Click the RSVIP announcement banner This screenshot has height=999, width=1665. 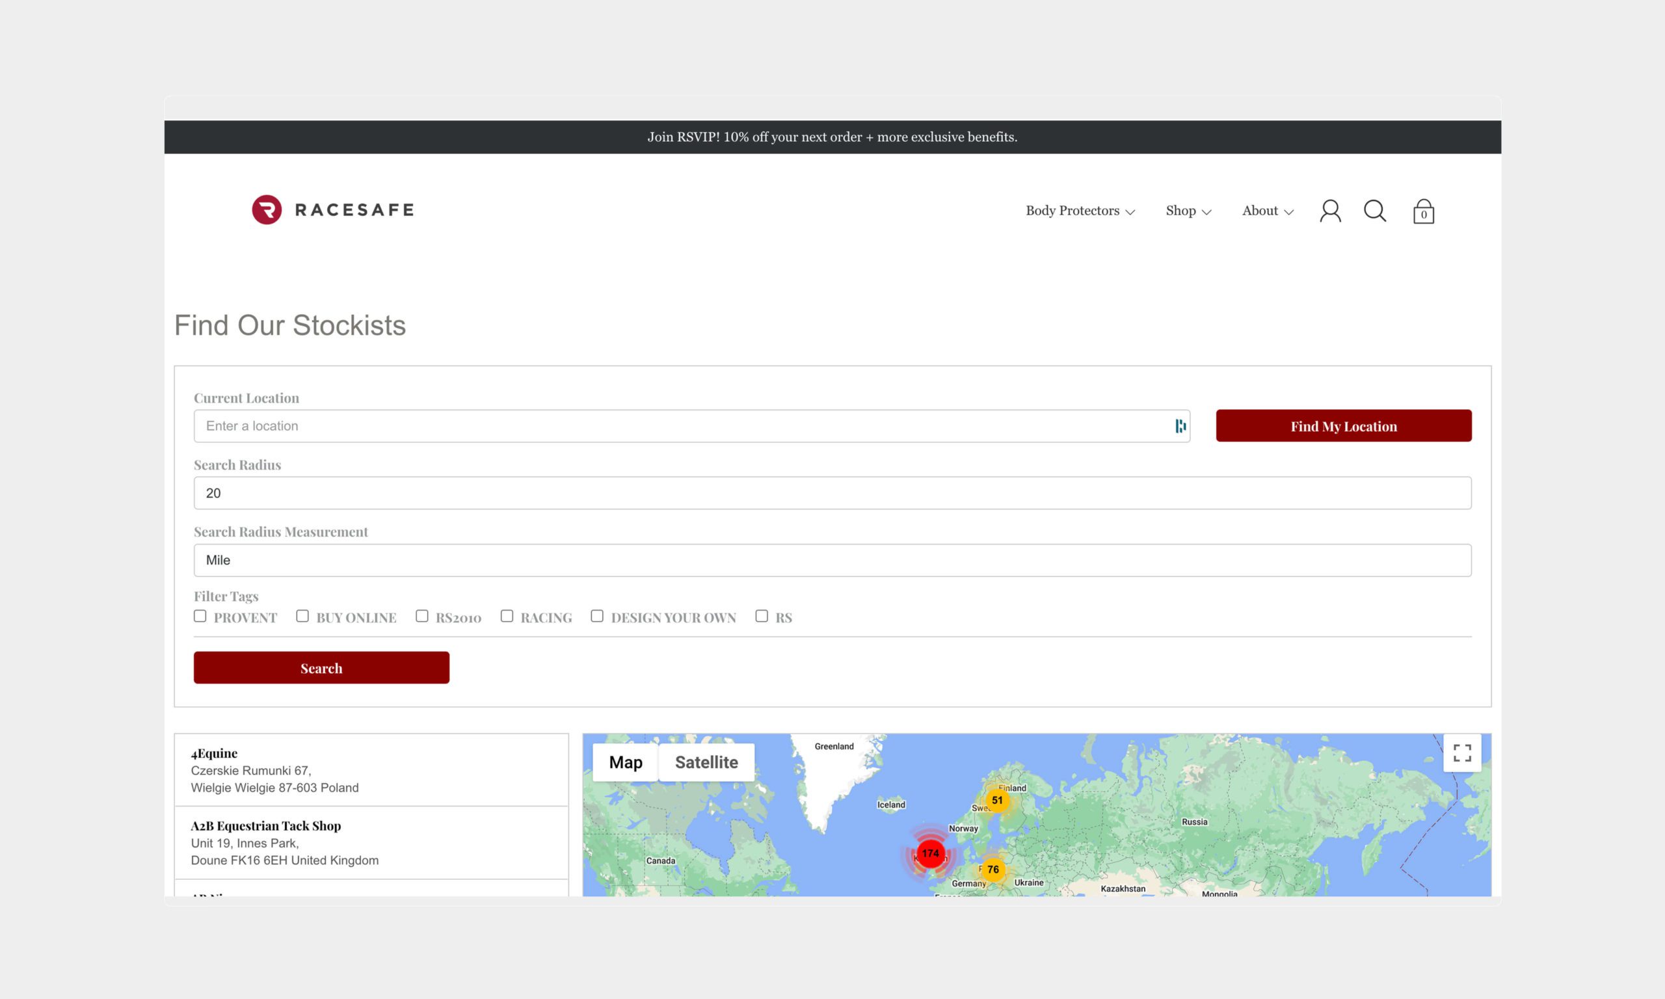[832, 137]
